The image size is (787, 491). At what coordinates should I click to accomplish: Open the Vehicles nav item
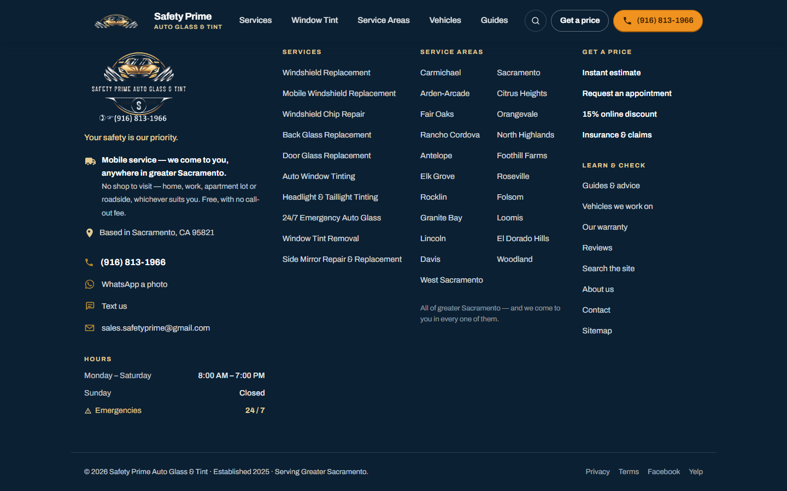click(445, 20)
